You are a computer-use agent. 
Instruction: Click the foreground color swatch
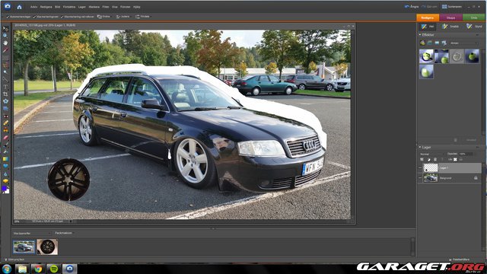click(x=4, y=188)
